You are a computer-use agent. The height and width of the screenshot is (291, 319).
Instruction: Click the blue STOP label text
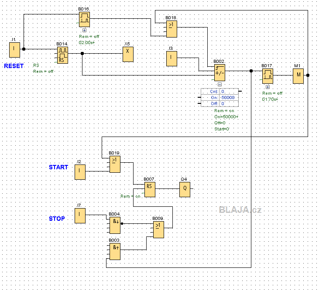[x=57, y=219]
